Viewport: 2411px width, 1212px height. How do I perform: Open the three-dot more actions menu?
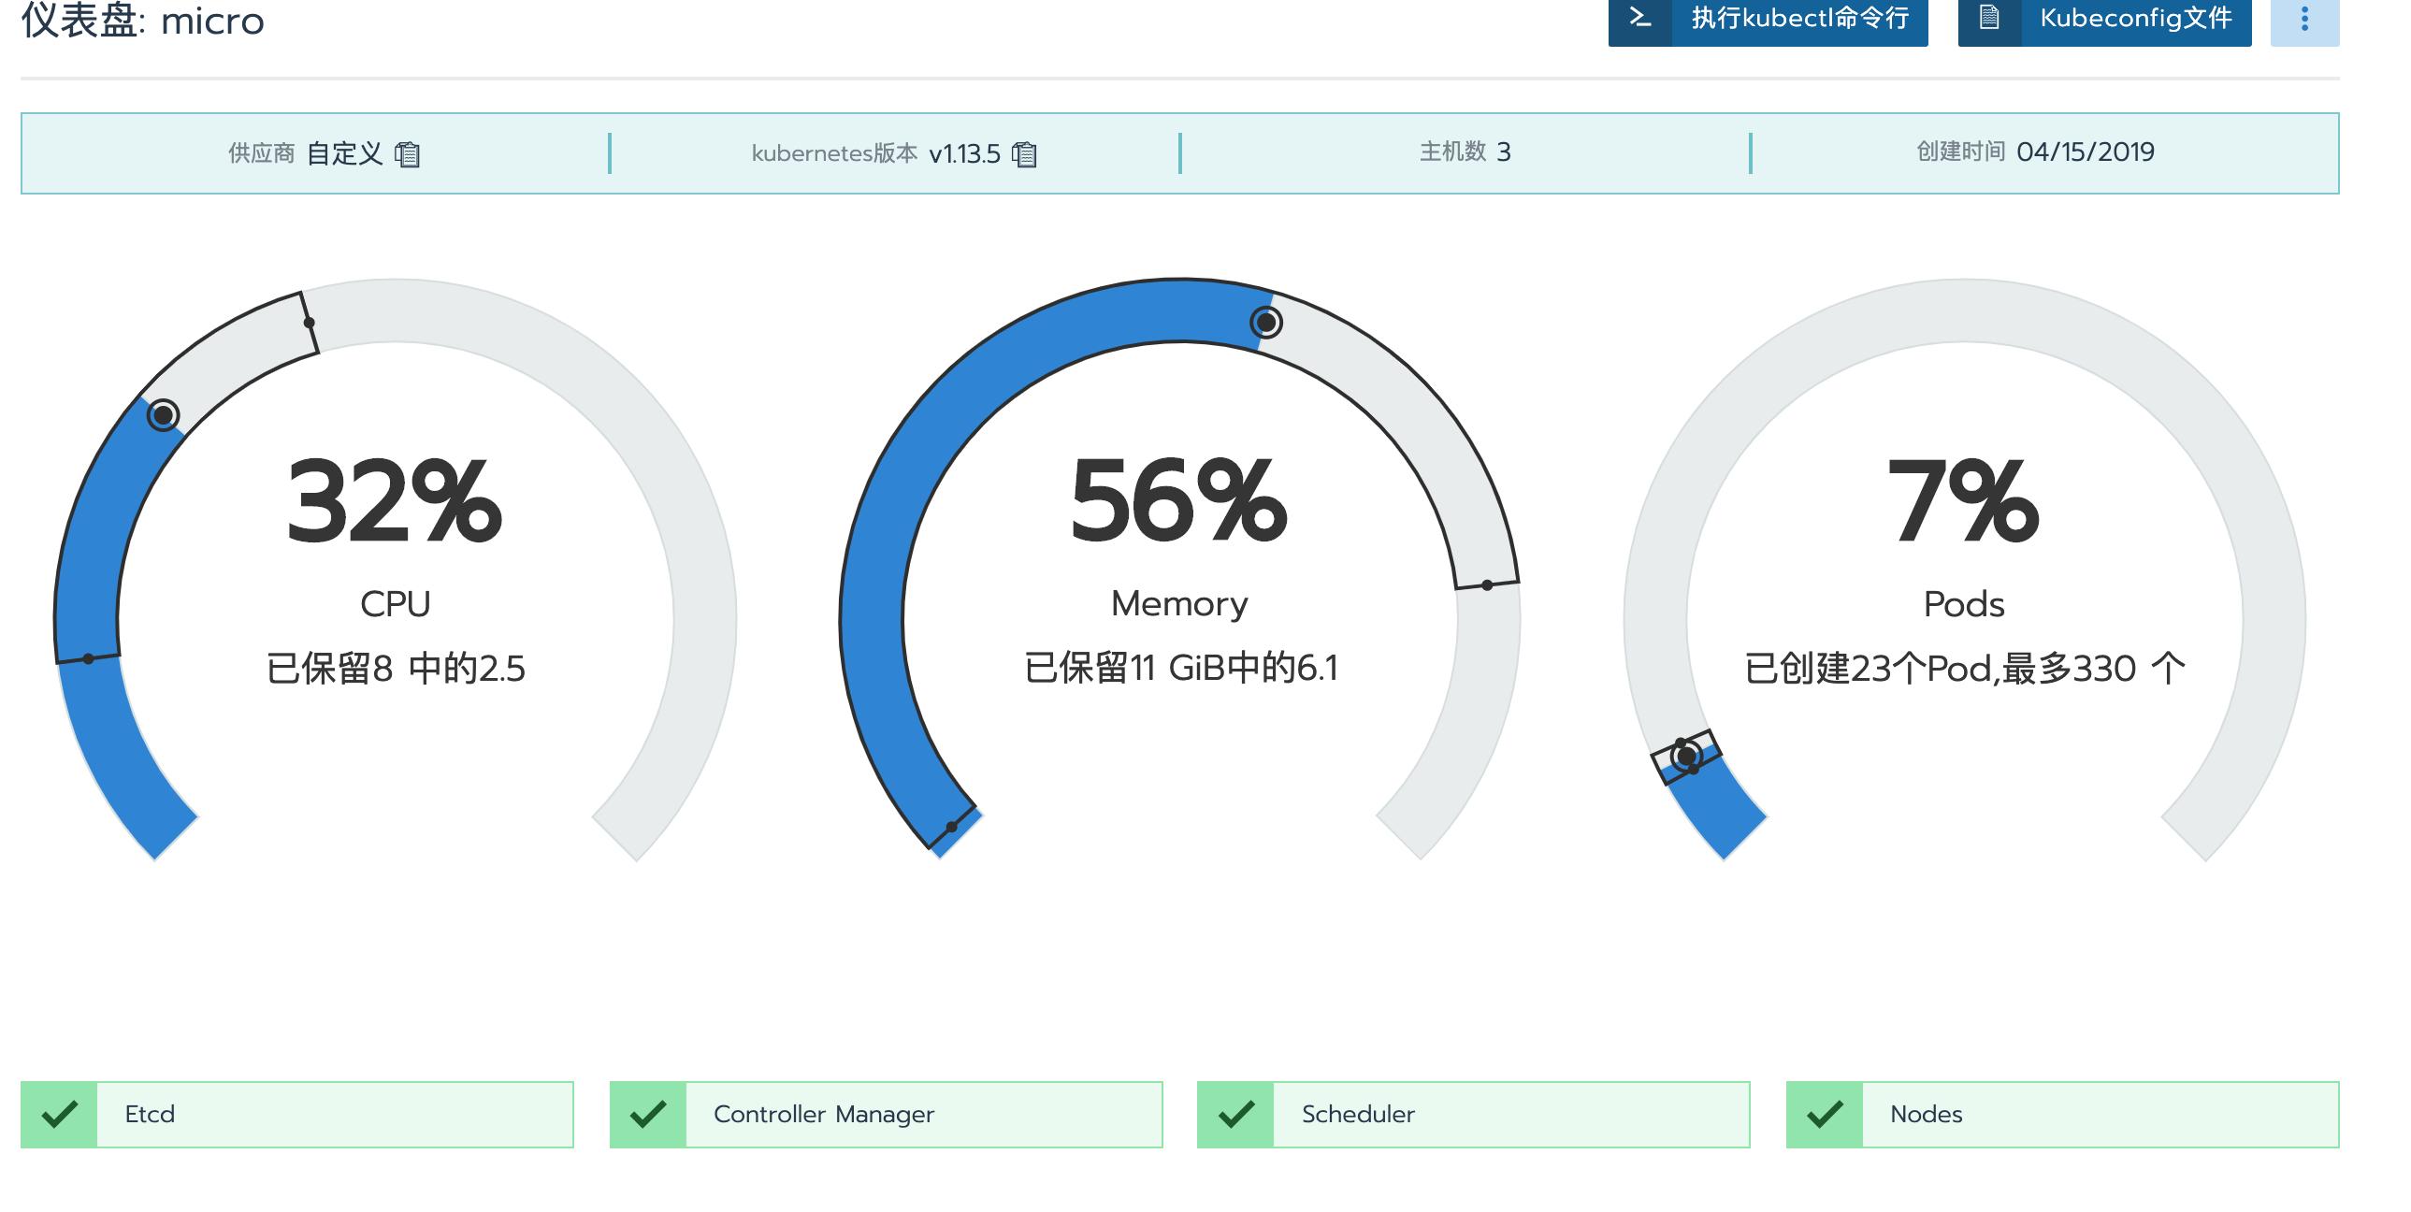2304,20
